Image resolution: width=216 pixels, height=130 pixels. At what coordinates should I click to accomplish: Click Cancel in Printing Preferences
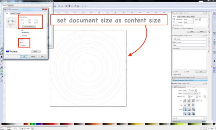[33, 56]
